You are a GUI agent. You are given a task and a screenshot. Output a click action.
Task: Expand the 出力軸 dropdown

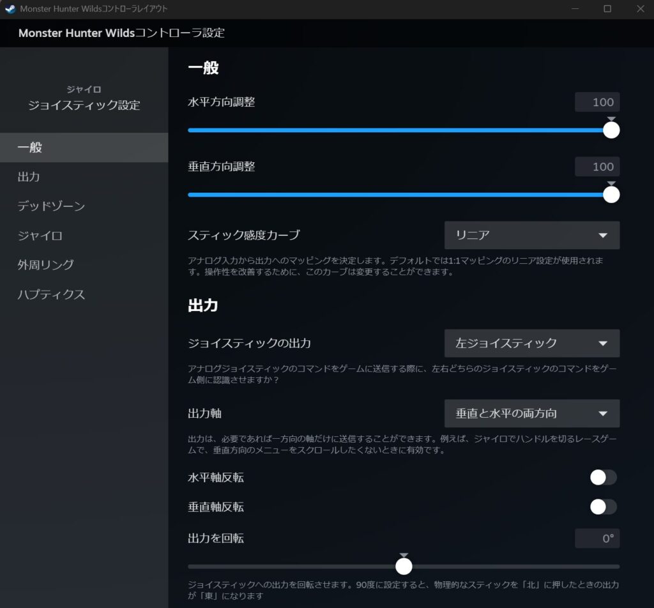click(x=532, y=413)
